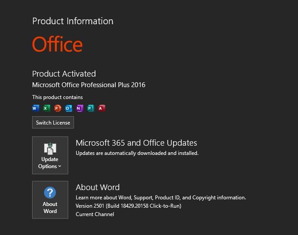Click the blue Outlook icon
Viewport: 298px width, 235px height.
coord(69,108)
